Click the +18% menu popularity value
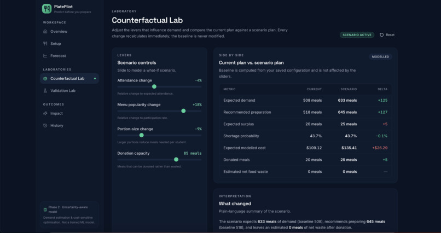 197,105
